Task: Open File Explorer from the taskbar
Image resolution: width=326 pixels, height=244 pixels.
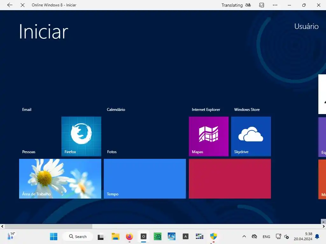Action: [x=115, y=236]
